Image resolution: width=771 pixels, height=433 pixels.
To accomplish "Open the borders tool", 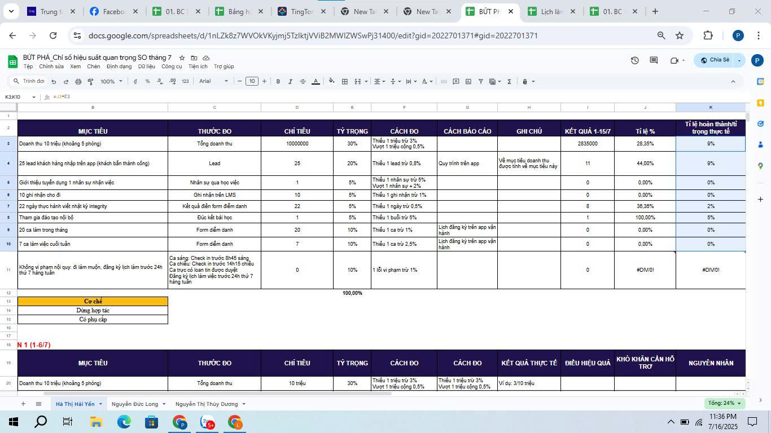I will pos(344,82).
